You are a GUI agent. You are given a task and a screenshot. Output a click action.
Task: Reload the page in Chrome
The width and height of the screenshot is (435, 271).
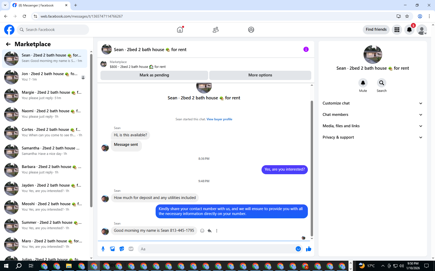point(24,16)
